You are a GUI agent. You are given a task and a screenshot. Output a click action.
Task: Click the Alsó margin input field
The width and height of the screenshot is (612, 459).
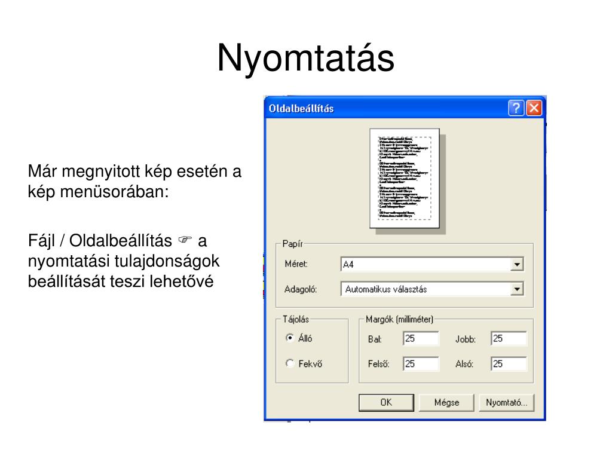(509, 364)
